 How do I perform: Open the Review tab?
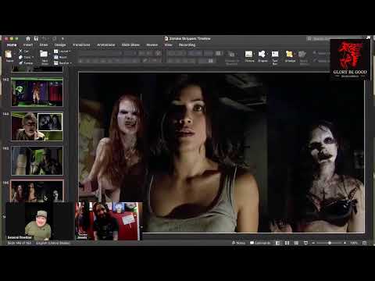point(152,45)
